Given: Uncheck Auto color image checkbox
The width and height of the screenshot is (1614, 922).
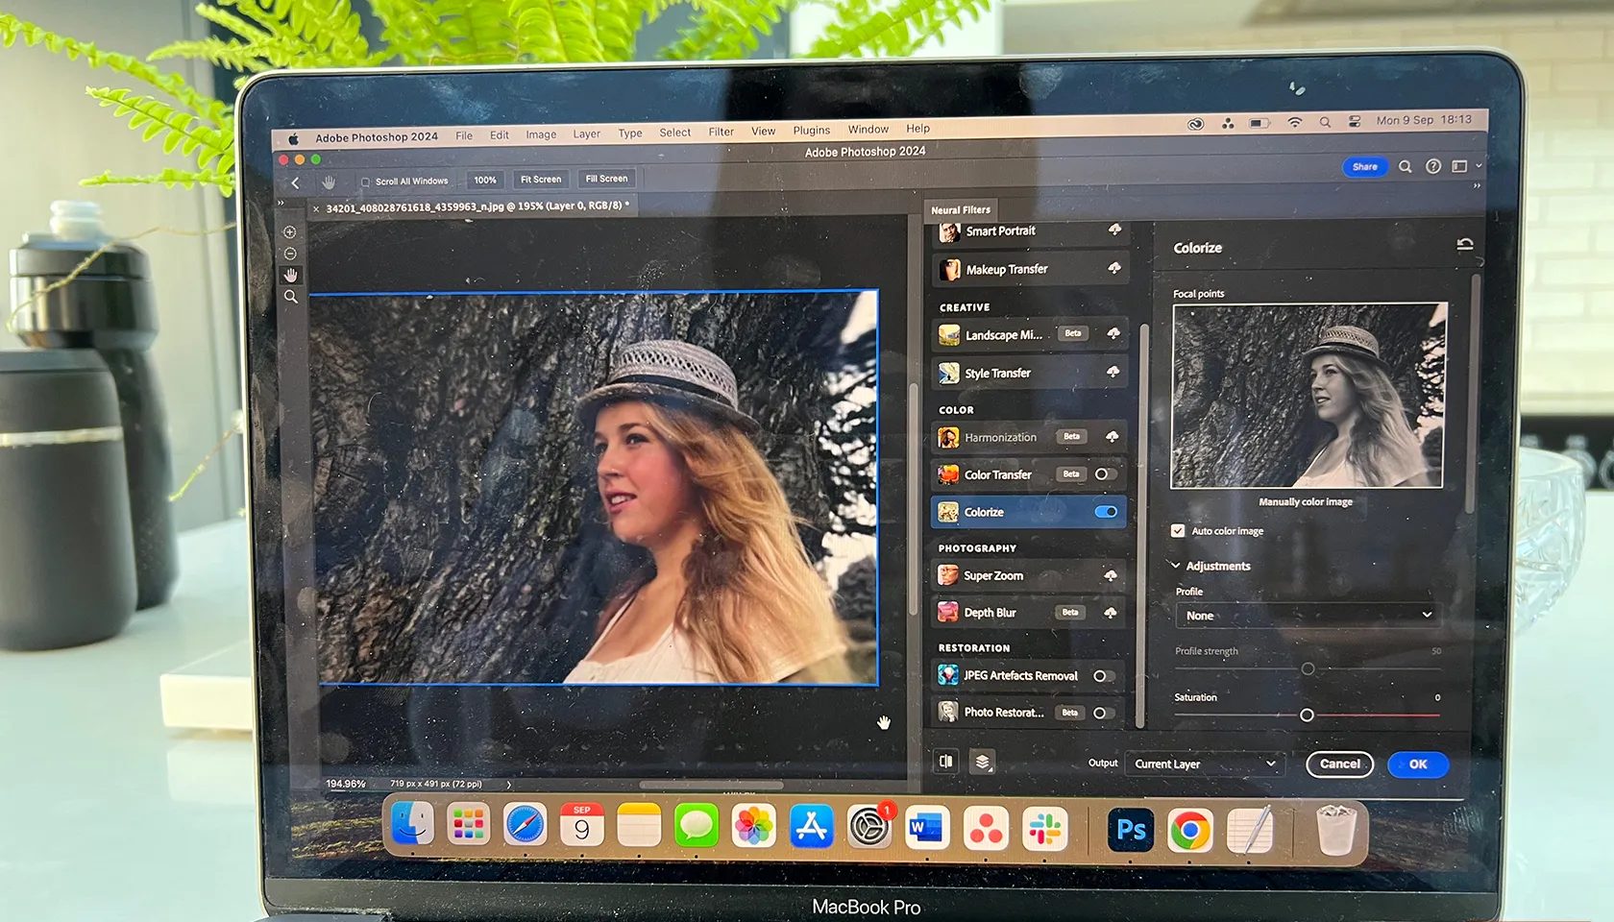Looking at the screenshot, I should coord(1178,531).
